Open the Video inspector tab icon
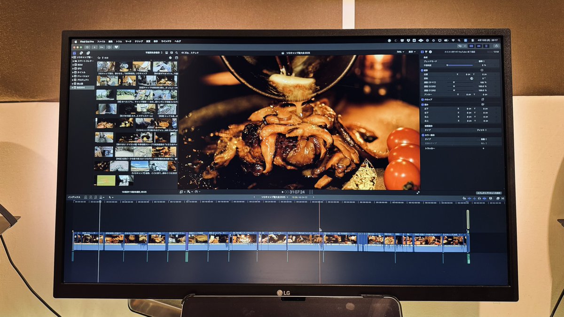Viewport: 564px width, 317px height. click(422, 52)
